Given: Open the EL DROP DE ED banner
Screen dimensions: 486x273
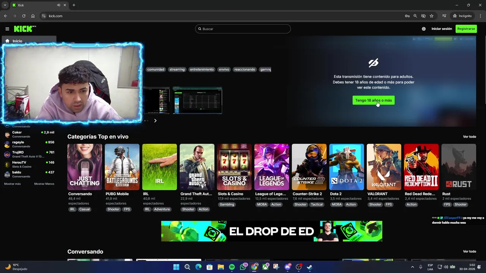Looking at the screenshot, I should click(271, 231).
